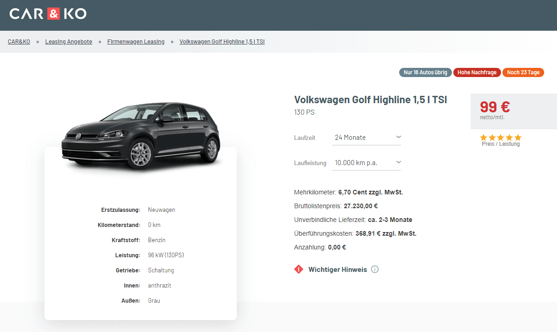Open the Laufzeit 24 Monate dropdown
Image resolution: width=557 pixels, height=332 pixels.
[367, 138]
